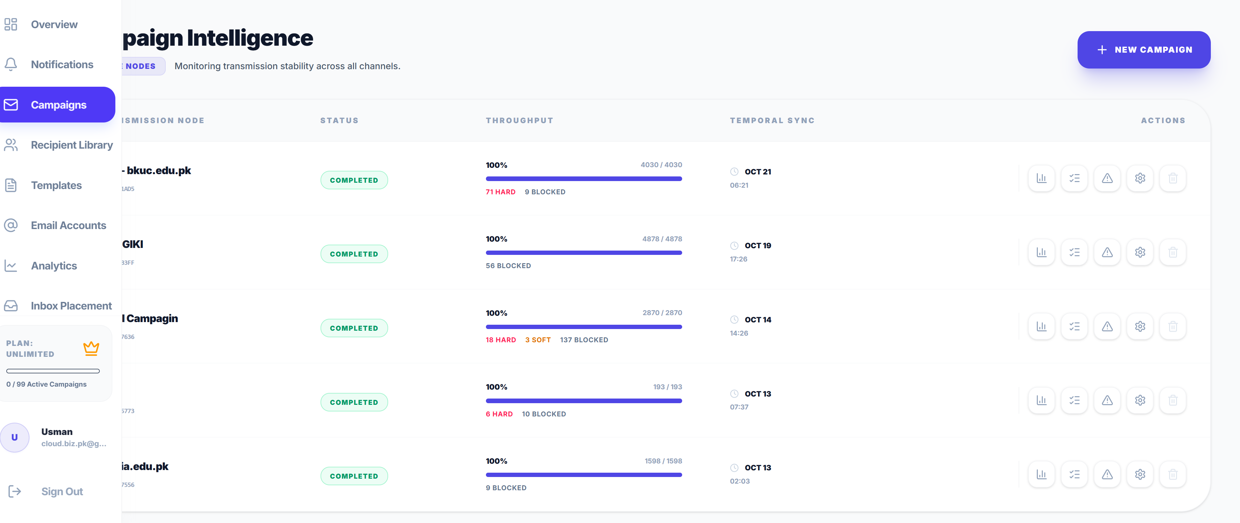
Task: Click the Active Campaigns usage bar
Action: (x=53, y=371)
